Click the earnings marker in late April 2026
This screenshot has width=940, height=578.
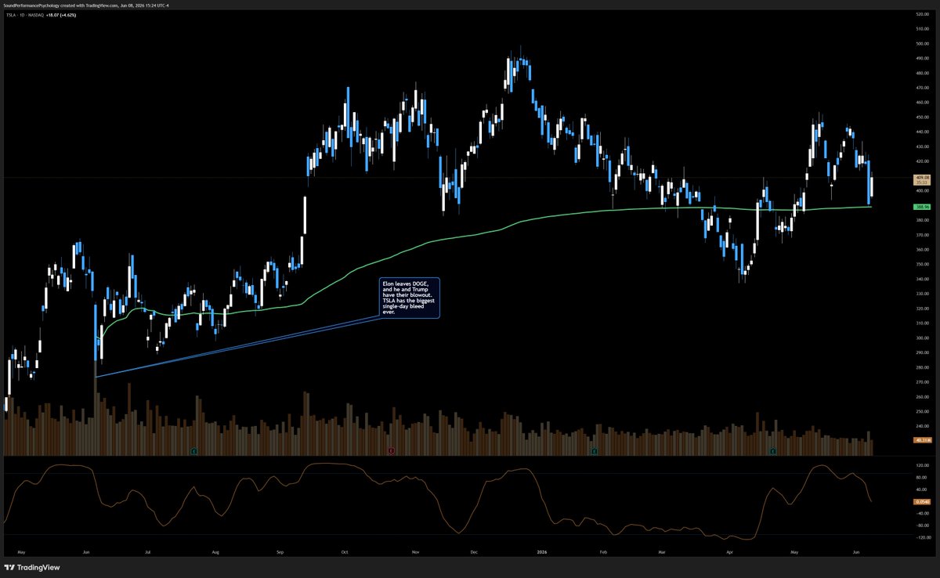[773, 451]
